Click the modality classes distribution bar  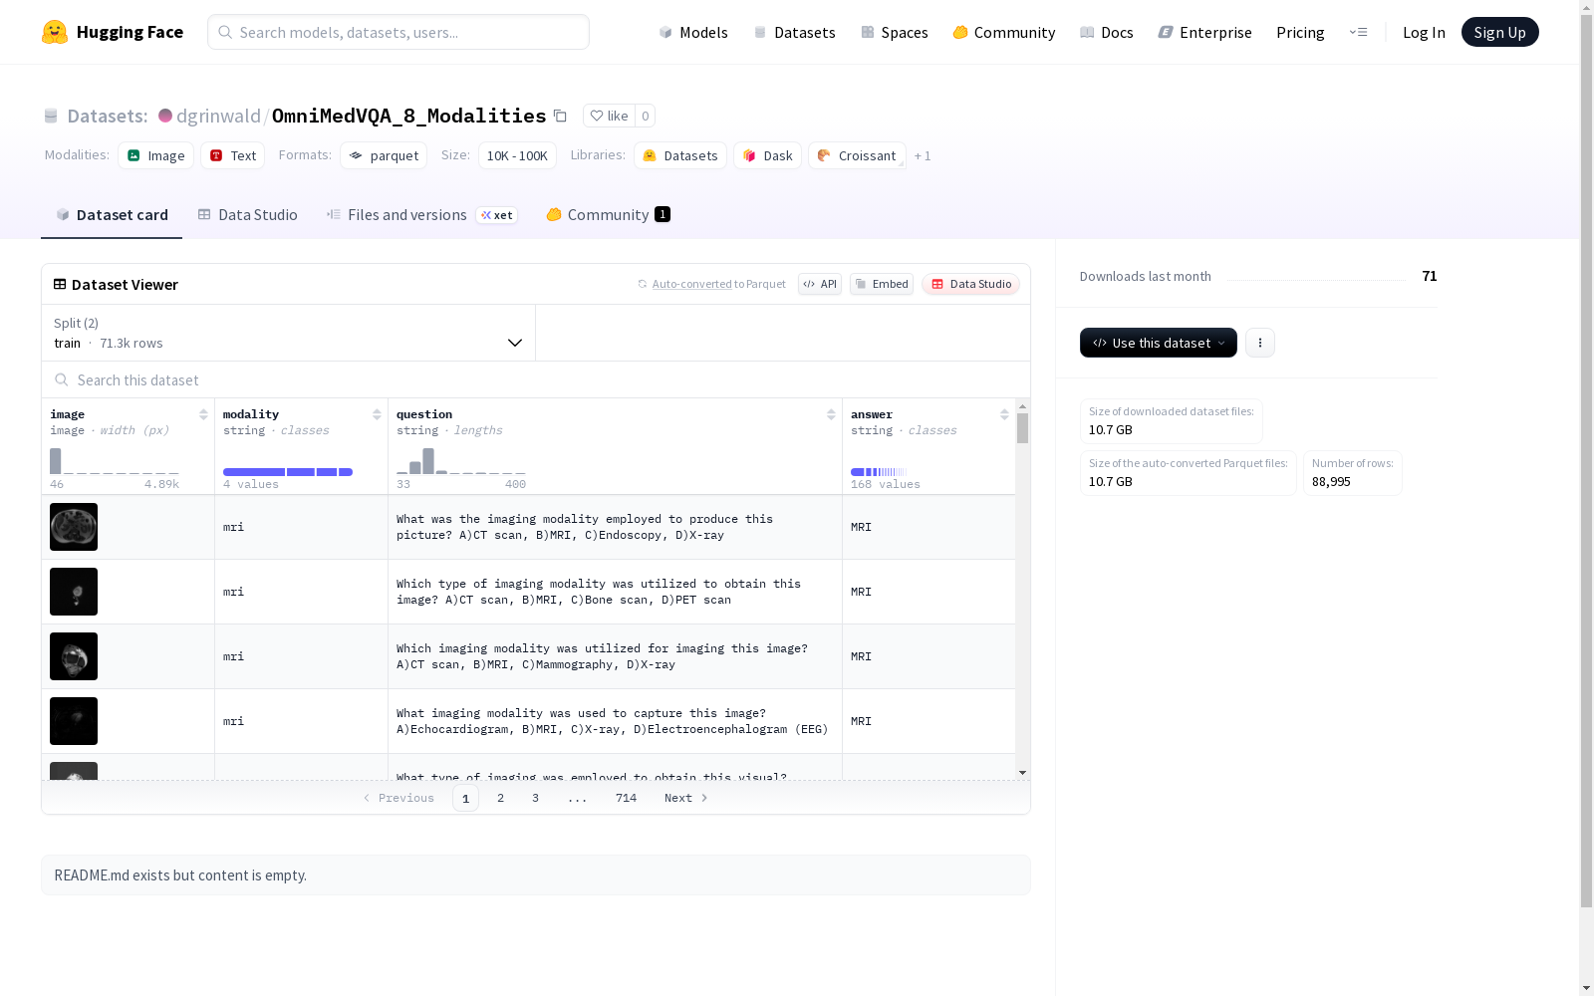288,472
